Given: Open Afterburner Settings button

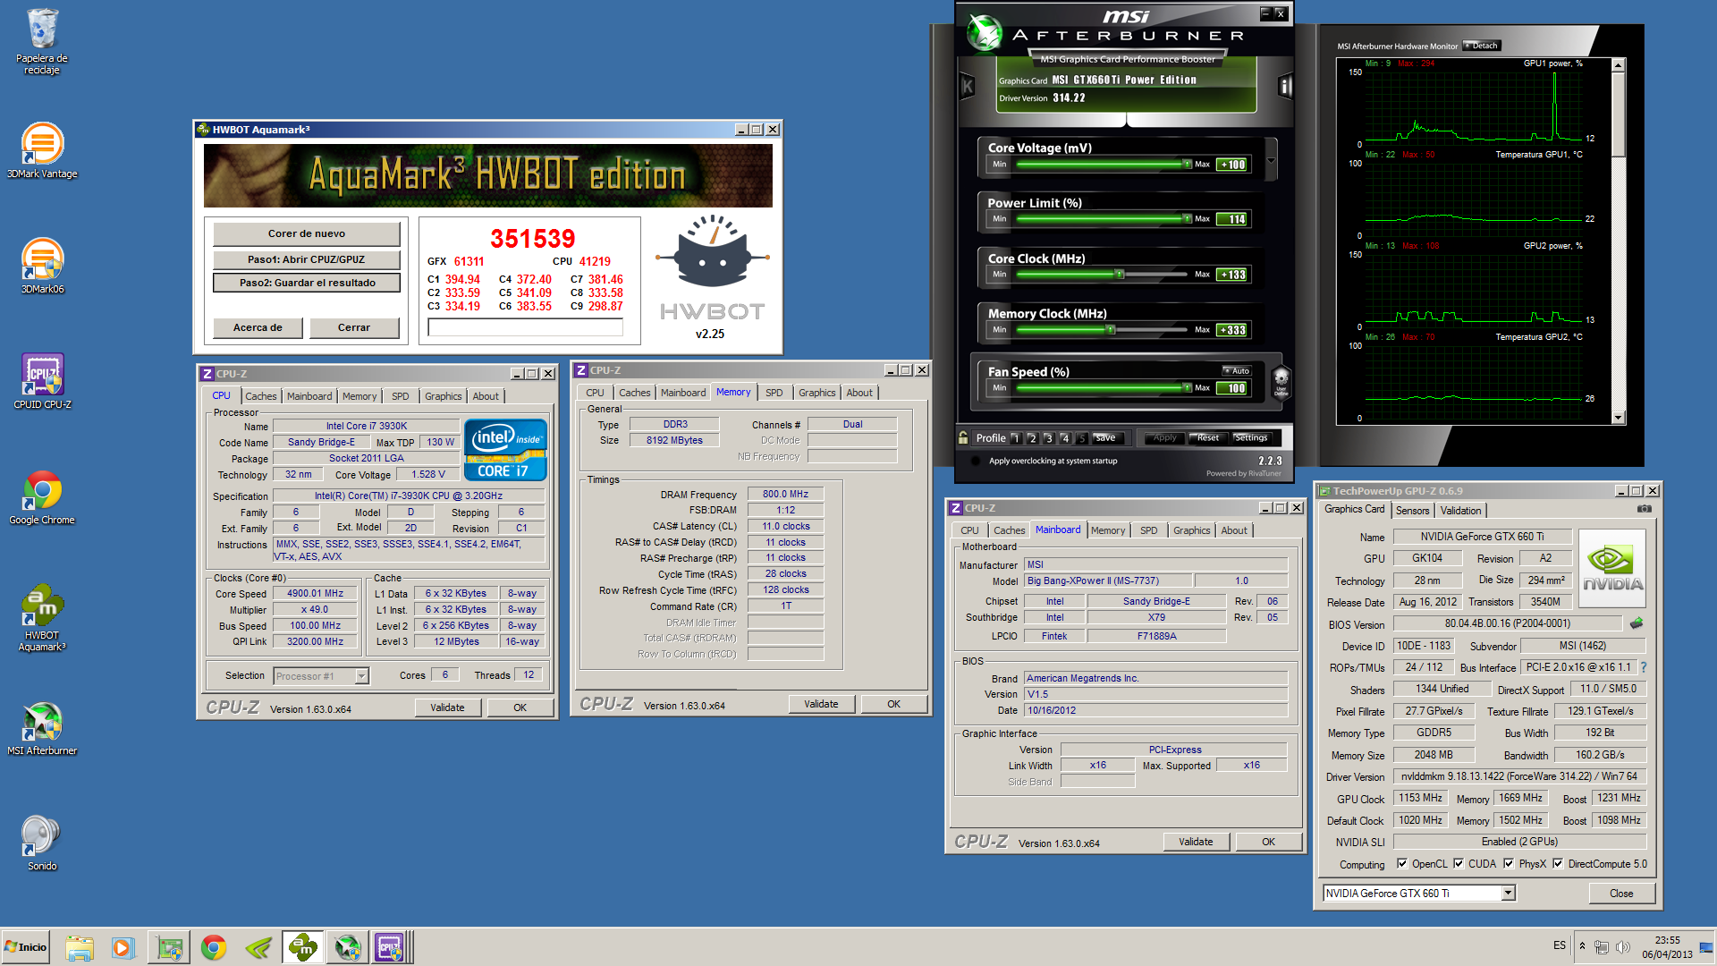Looking at the screenshot, I should coord(1252,438).
